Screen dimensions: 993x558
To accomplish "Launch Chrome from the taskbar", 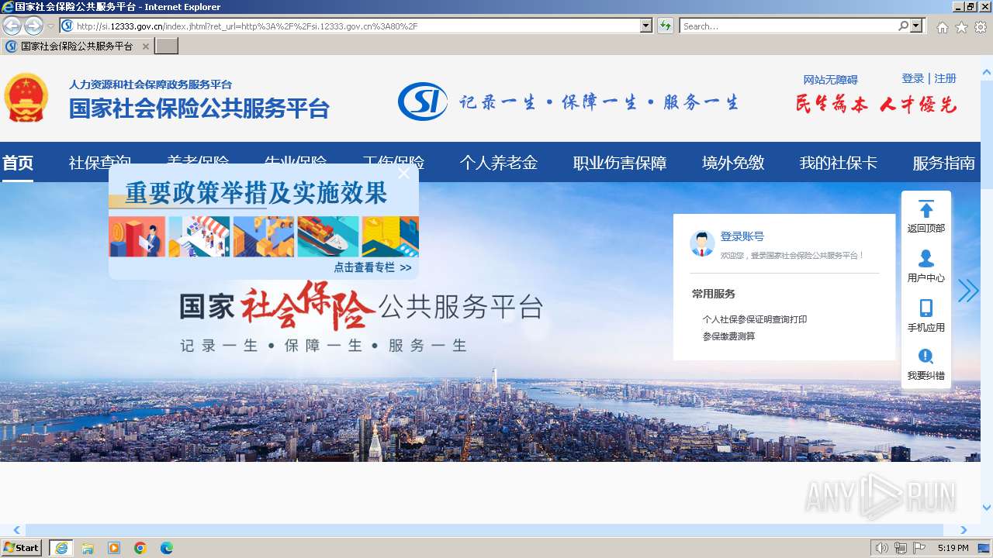I will 140,548.
